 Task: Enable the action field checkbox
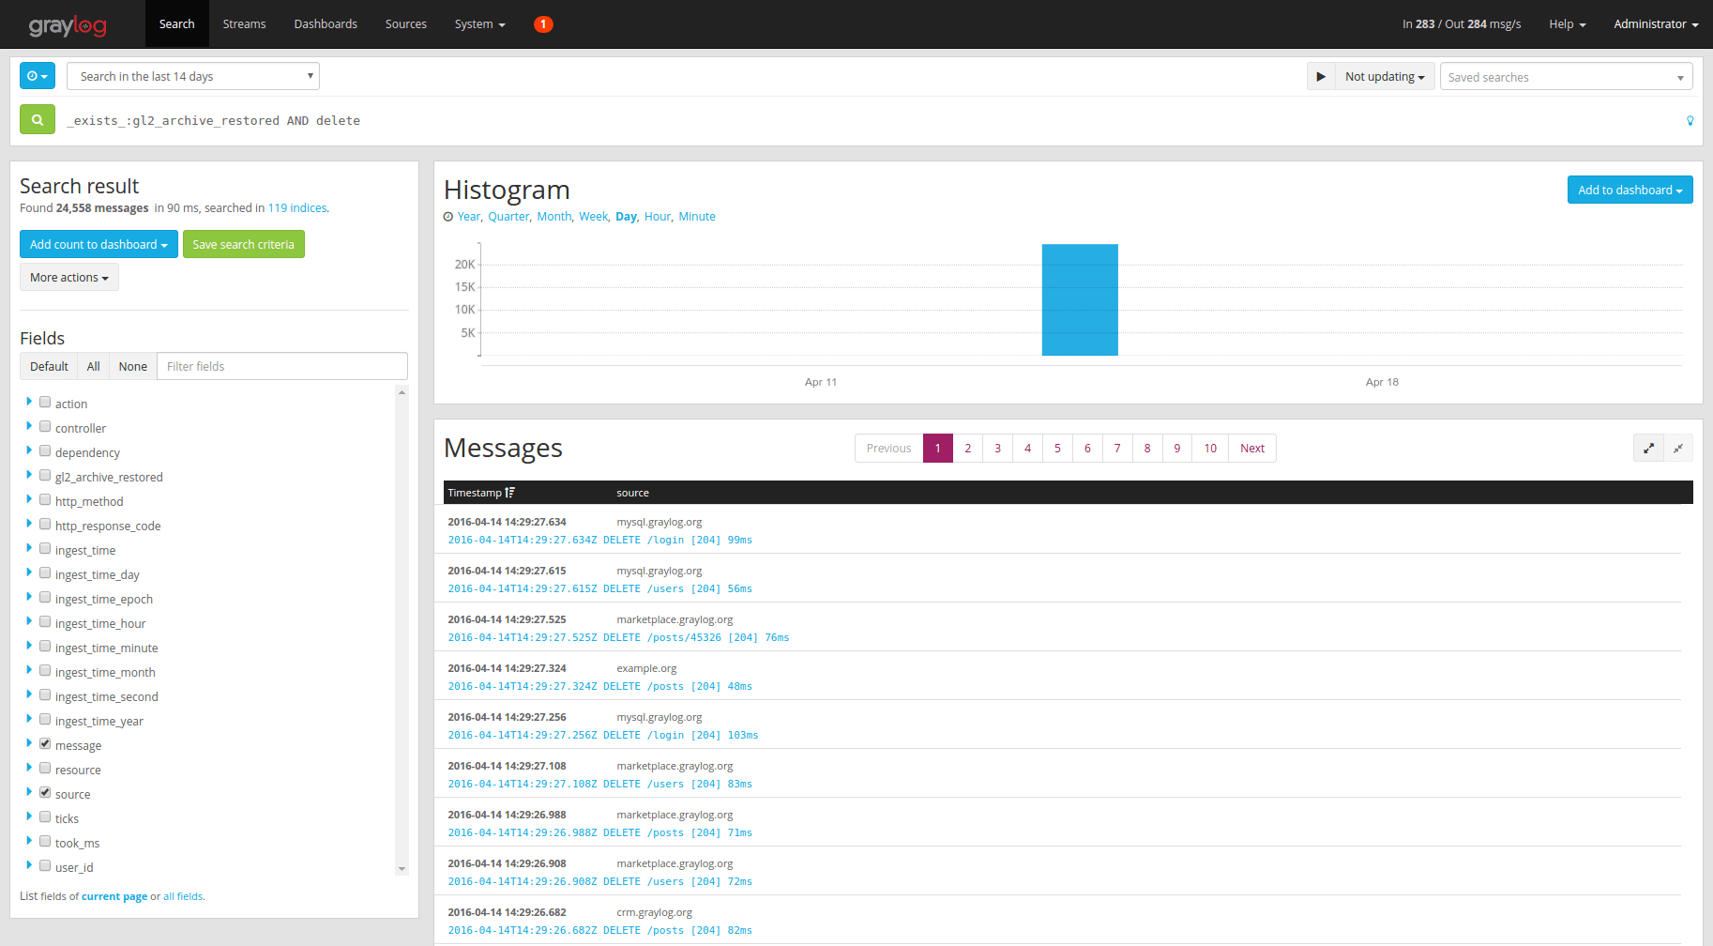pyautogui.click(x=45, y=401)
